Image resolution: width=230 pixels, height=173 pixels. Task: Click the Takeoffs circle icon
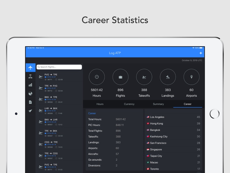click(x=144, y=77)
